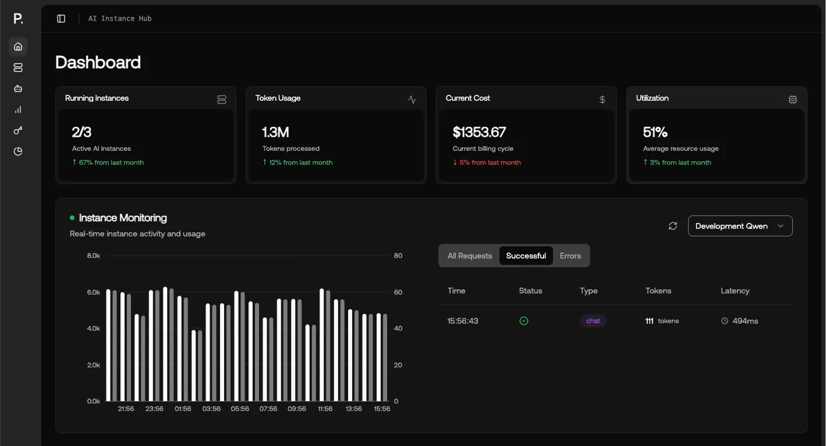Open API keys using the key icon
This screenshot has height=446, width=826.
(x=17, y=130)
